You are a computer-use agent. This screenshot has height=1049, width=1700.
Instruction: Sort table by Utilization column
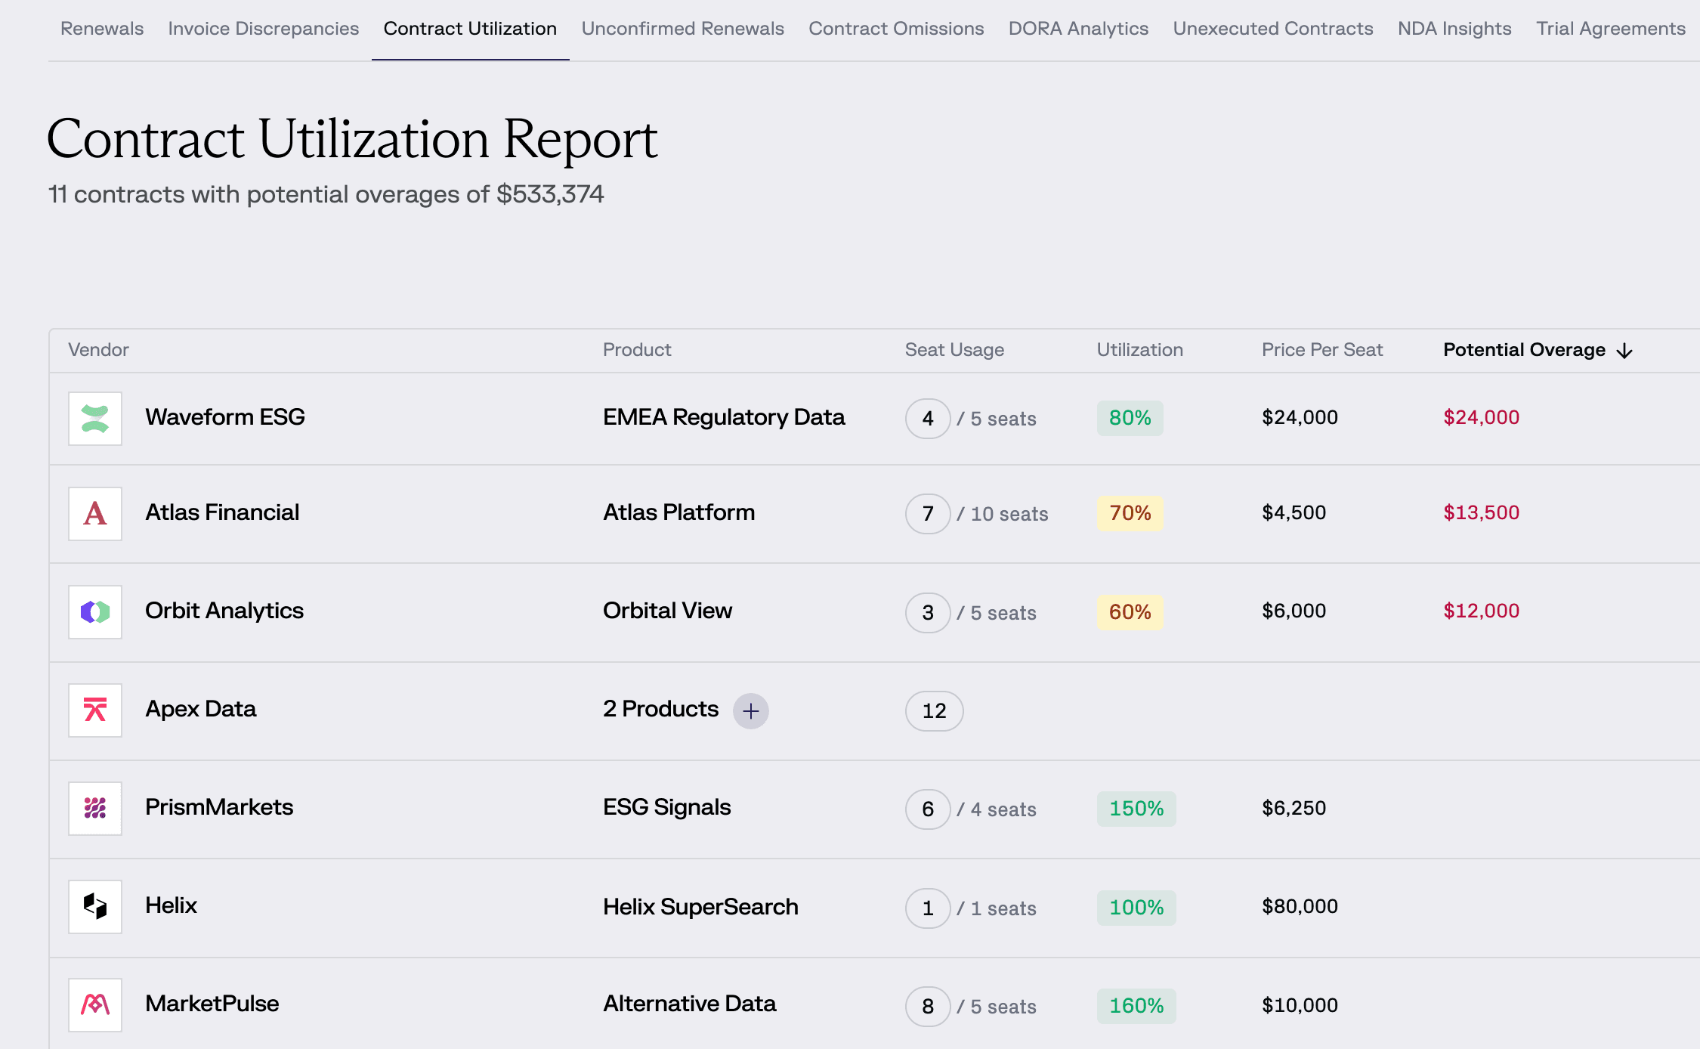[1139, 350]
